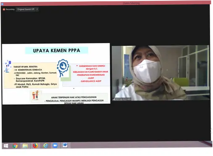This screenshot has height=156, width=213.
Task: Click the Zoom app icon in title bar
Action: [x=2, y=4]
